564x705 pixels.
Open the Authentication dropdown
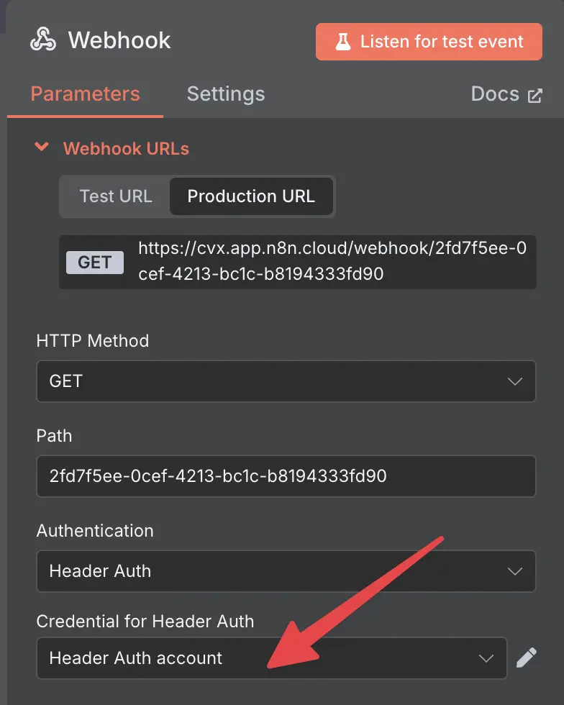click(286, 571)
